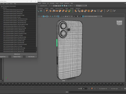Click the clapboard with gear render settings icon

60,6
